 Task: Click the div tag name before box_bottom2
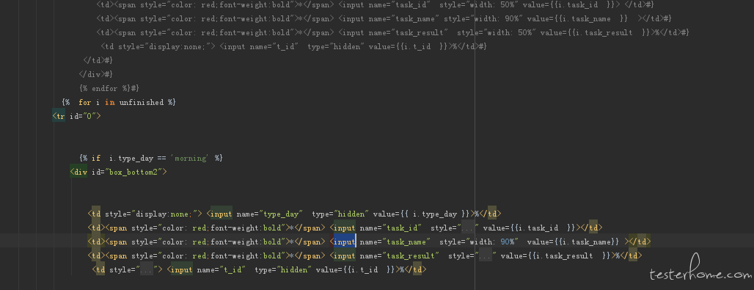pos(80,172)
